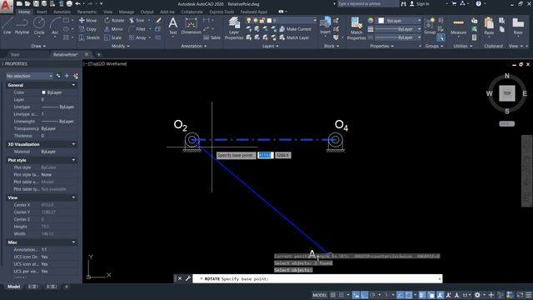Click Make Current layer button

point(296,29)
